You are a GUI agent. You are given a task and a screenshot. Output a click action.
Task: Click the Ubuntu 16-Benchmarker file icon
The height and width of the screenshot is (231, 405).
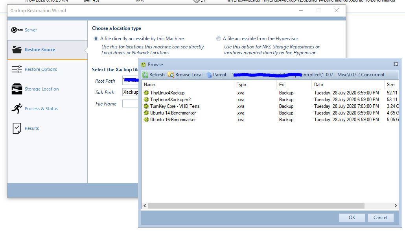[x=146, y=120]
